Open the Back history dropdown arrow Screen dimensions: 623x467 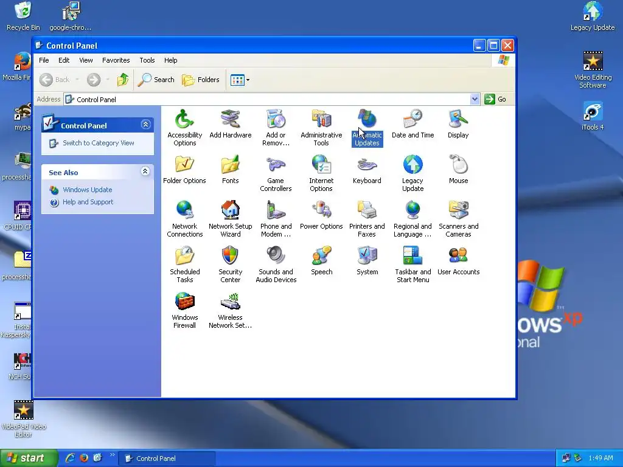pos(77,80)
